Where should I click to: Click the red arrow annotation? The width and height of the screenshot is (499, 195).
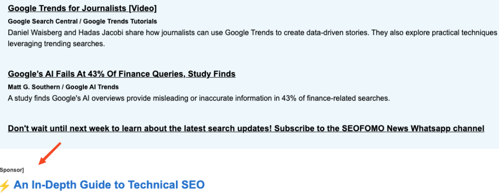coord(49,154)
